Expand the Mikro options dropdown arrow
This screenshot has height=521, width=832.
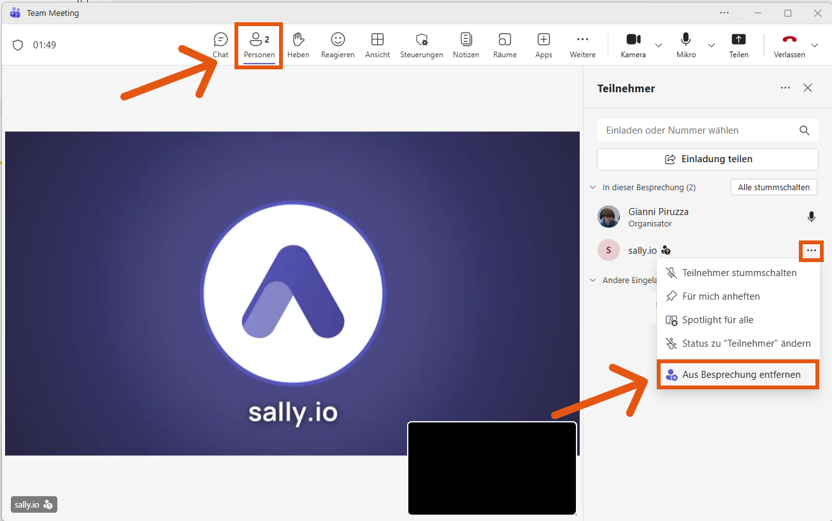coord(712,45)
